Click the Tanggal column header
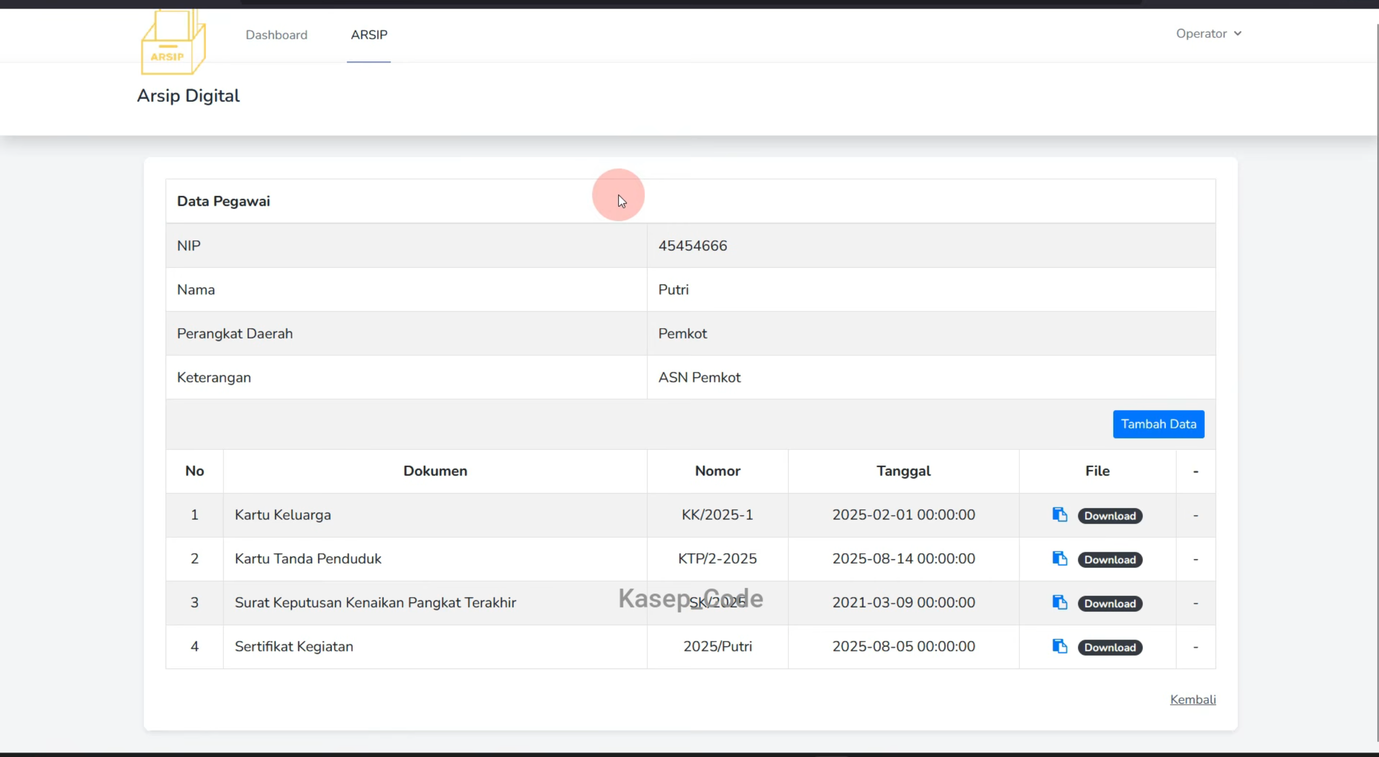Image resolution: width=1379 pixels, height=757 pixels. pyautogui.click(x=903, y=471)
